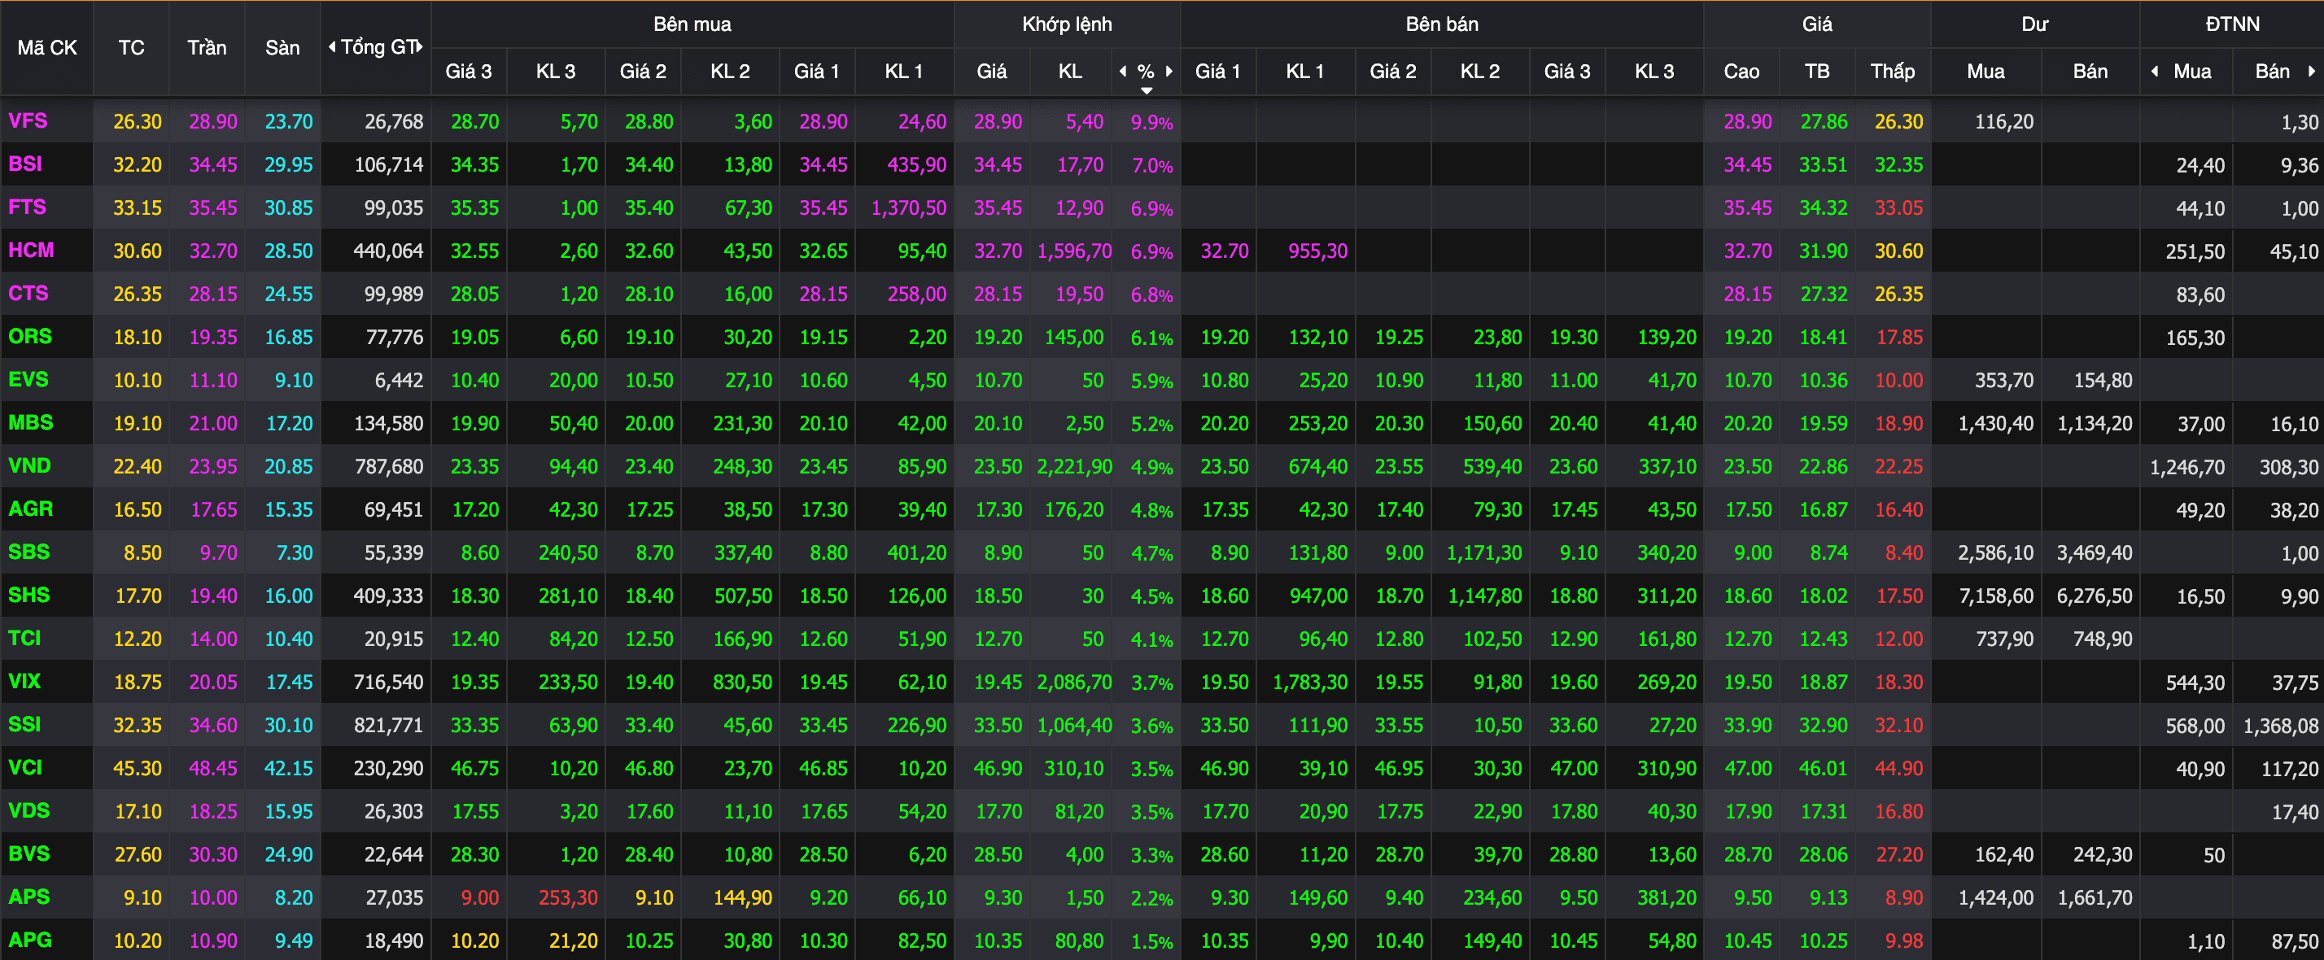Open stock symbol BSI

[25, 164]
